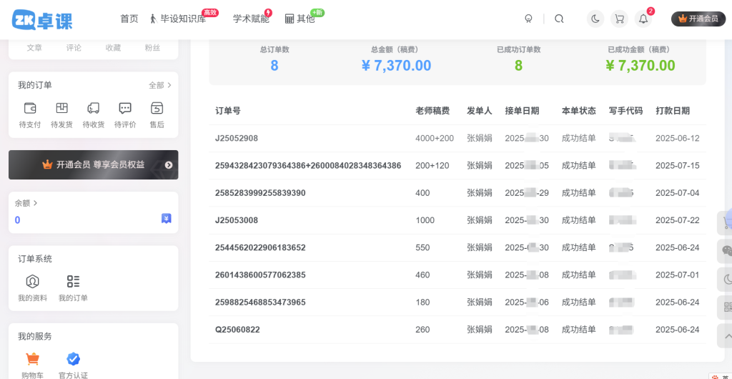Click the medal badge icon in header
This screenshot has height=379, width=732.
pos(528,19)
